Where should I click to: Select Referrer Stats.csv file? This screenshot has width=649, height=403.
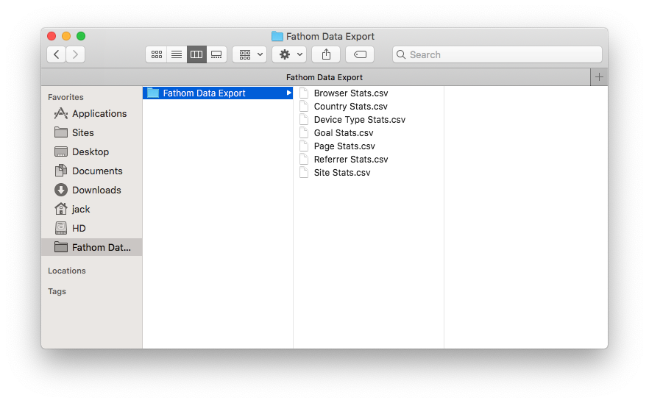coord(369,160)
